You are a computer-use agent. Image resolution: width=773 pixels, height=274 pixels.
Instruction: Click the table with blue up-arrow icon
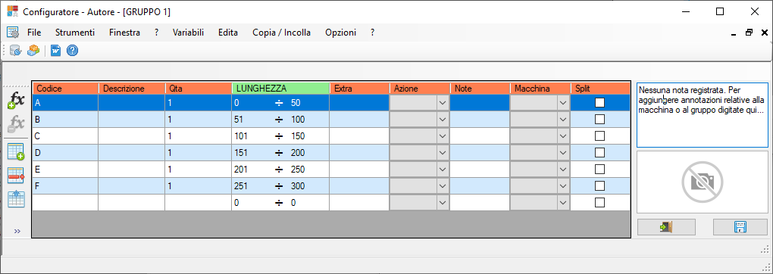pos(16,198)
